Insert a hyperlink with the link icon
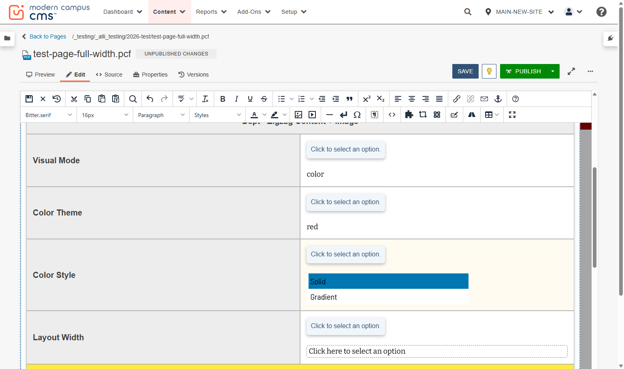This screenshot has width=624, height=369. (457, 99)
